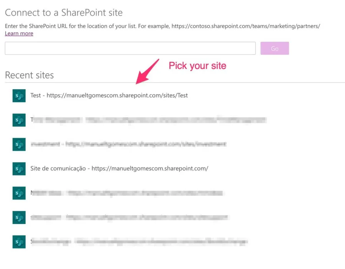345x269 pixels.
Task: Click the icon of the sixth recent site
Action: click(x=19, y=217)
